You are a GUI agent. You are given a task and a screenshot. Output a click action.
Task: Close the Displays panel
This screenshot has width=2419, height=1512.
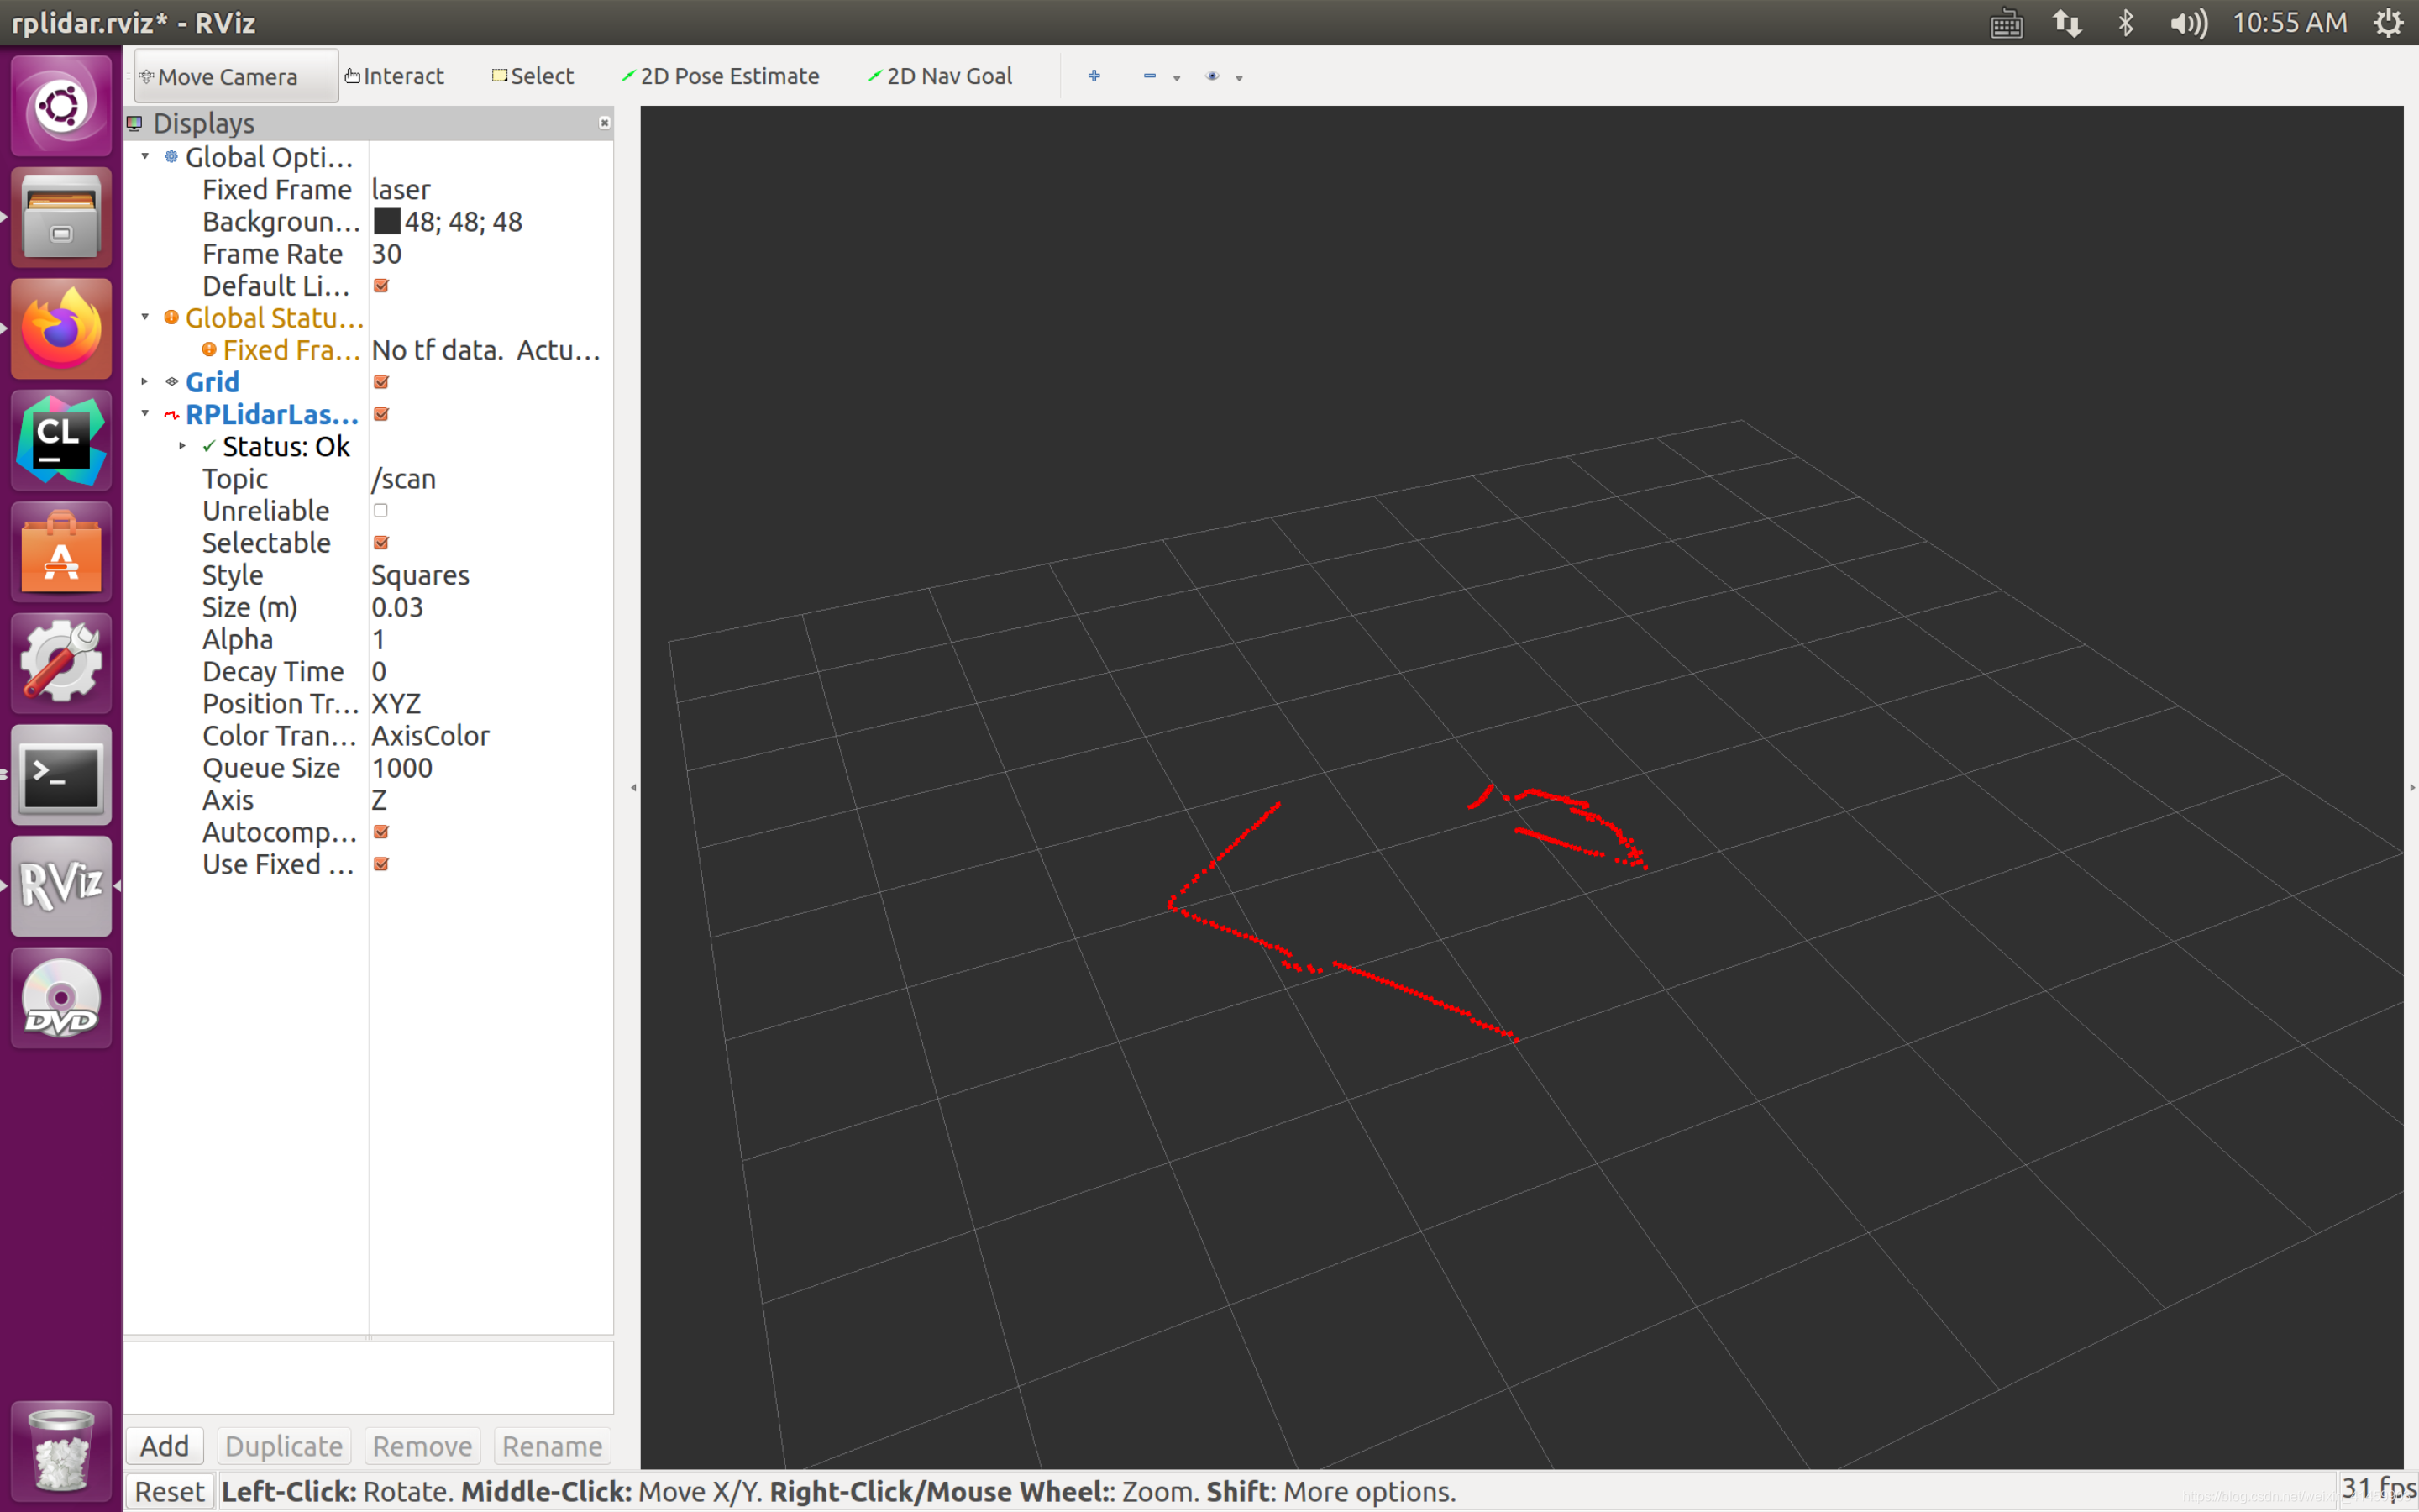[x=604, y=123]
